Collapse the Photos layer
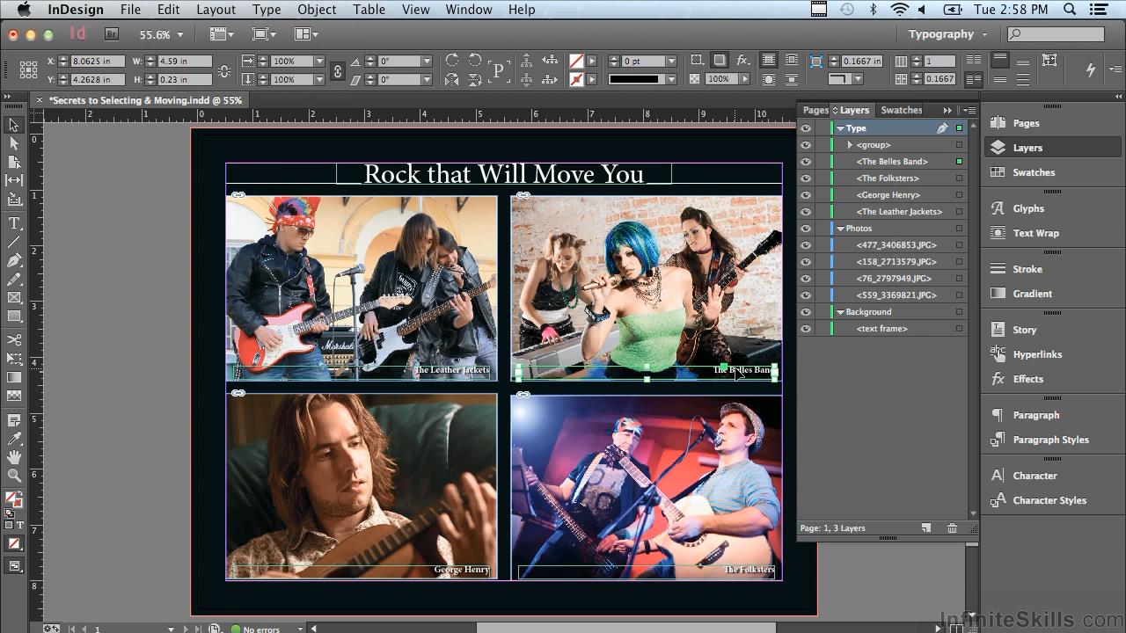1126x633 pixels. 840,229
